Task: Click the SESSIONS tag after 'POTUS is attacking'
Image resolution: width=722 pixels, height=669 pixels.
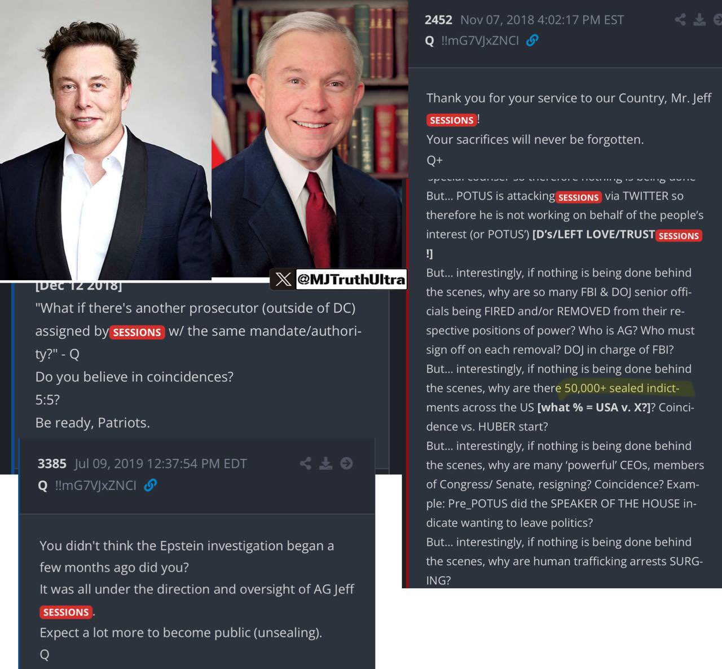Action: tap(578, 197)
